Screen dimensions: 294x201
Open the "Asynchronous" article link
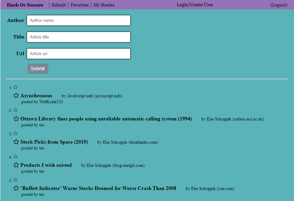pos(36,96)
